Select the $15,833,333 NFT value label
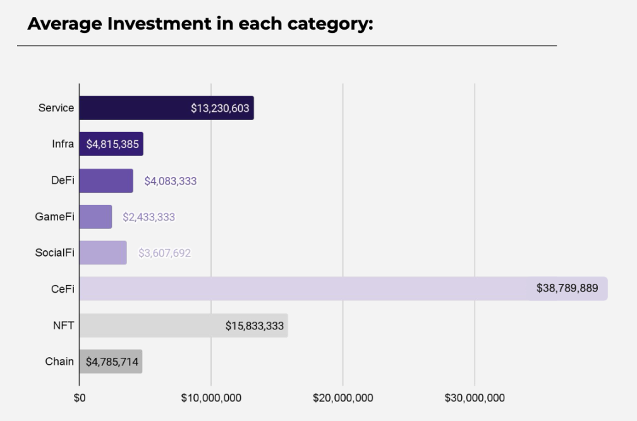Viewport: 637px width, 421px height. (254, 326)
